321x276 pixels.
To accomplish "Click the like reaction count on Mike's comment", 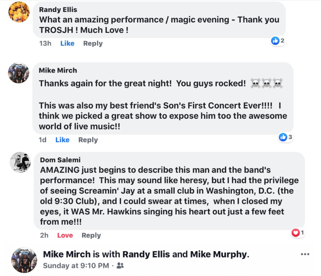I will (x=290, y=137).
